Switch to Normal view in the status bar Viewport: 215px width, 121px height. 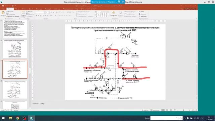tap(163, 110)
